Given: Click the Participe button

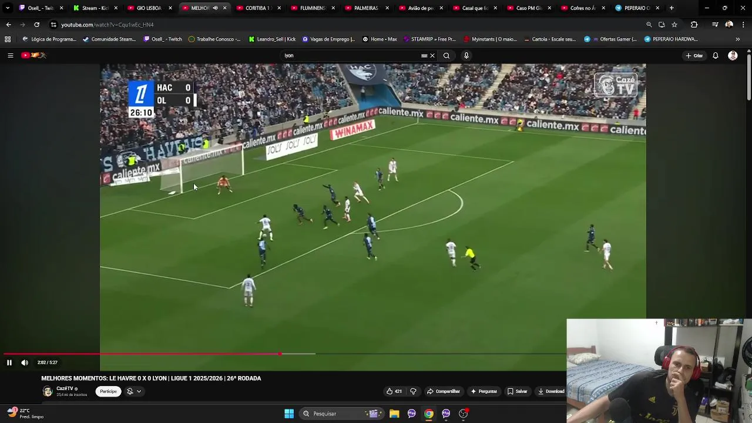Looking at the screenshot, I should tap(108, 391).
